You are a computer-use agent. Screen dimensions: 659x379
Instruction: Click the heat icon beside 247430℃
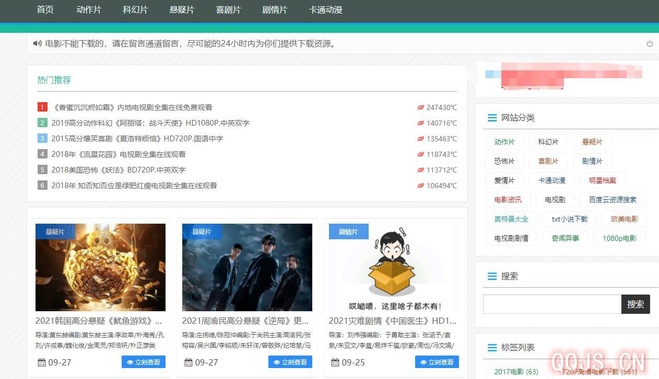420,107
